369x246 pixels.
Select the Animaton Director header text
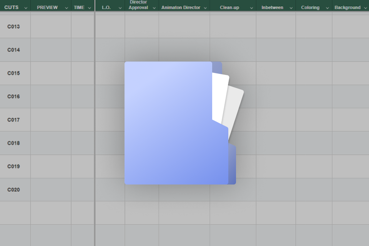[x=181, y=8]
